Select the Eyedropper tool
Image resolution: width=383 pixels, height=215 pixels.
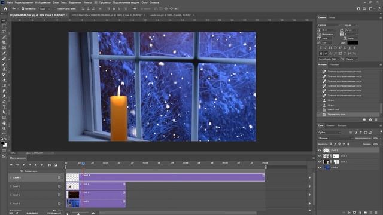[4, 53]
